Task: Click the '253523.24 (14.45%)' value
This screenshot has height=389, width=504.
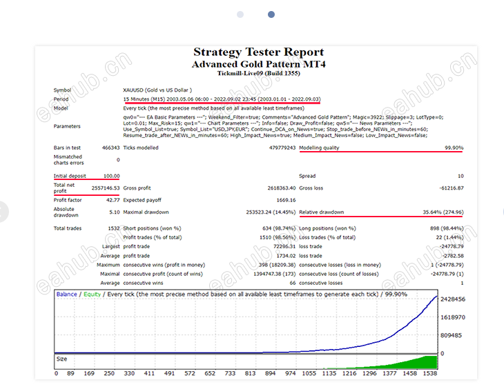Action: coord(271,212)
